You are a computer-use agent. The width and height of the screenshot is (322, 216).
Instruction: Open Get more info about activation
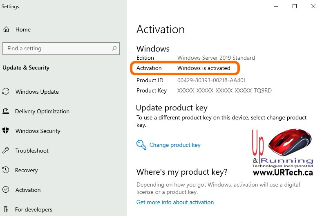pyautogui.click(x=175, y=202)
